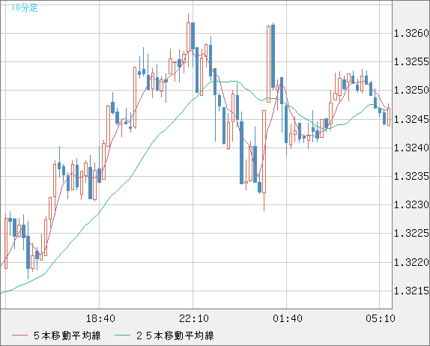Click the 10分足 timeframe label
The height and width of the screenshot is (346, 430).
click(25, 7)
